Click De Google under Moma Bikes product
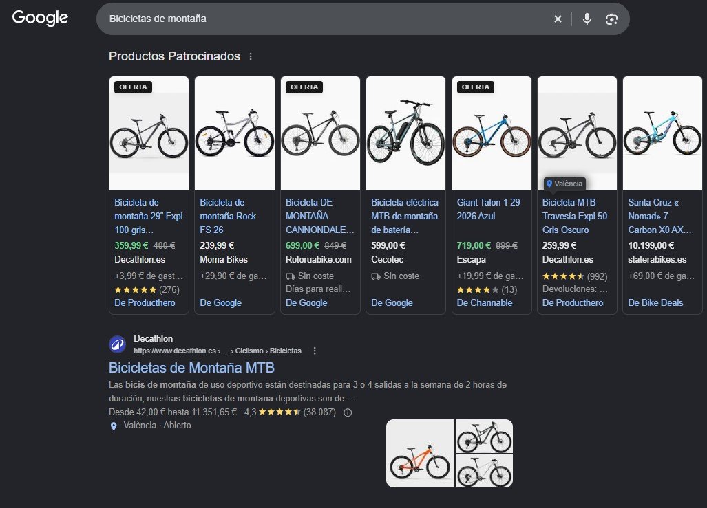 tap(220, 302)
